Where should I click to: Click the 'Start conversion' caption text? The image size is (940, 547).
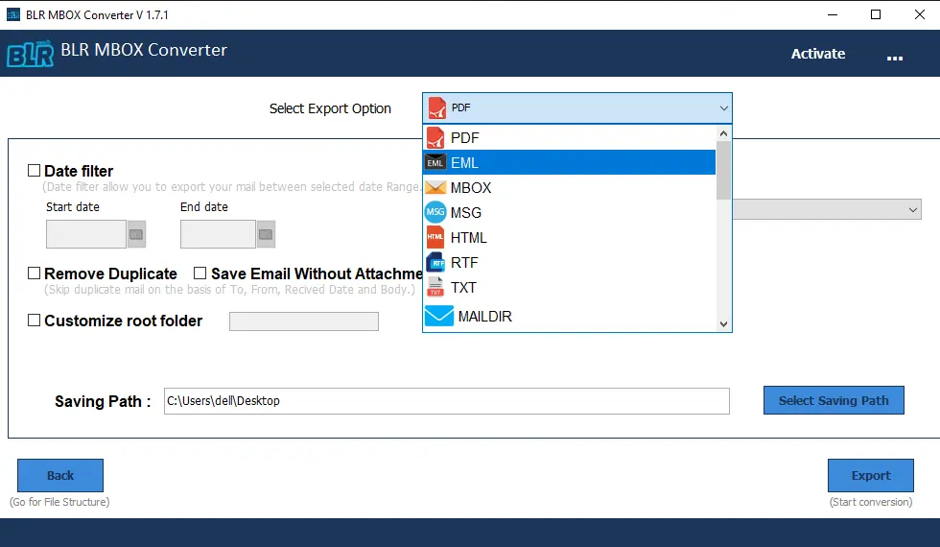[x=871, y=501]
